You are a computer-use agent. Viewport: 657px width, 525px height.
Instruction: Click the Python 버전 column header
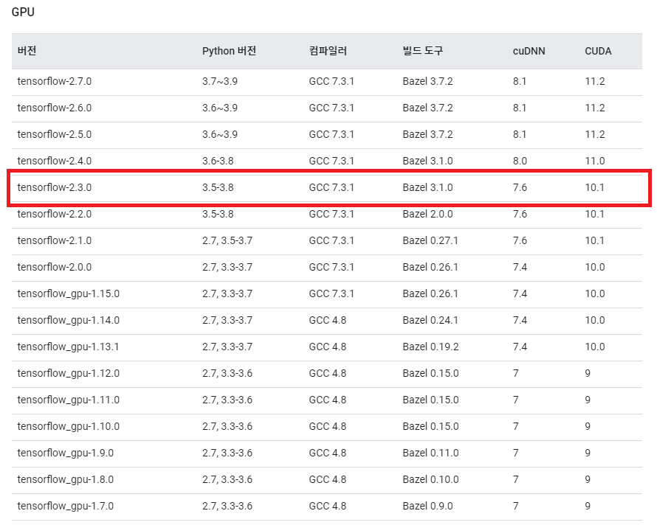(x=229, y=51)
